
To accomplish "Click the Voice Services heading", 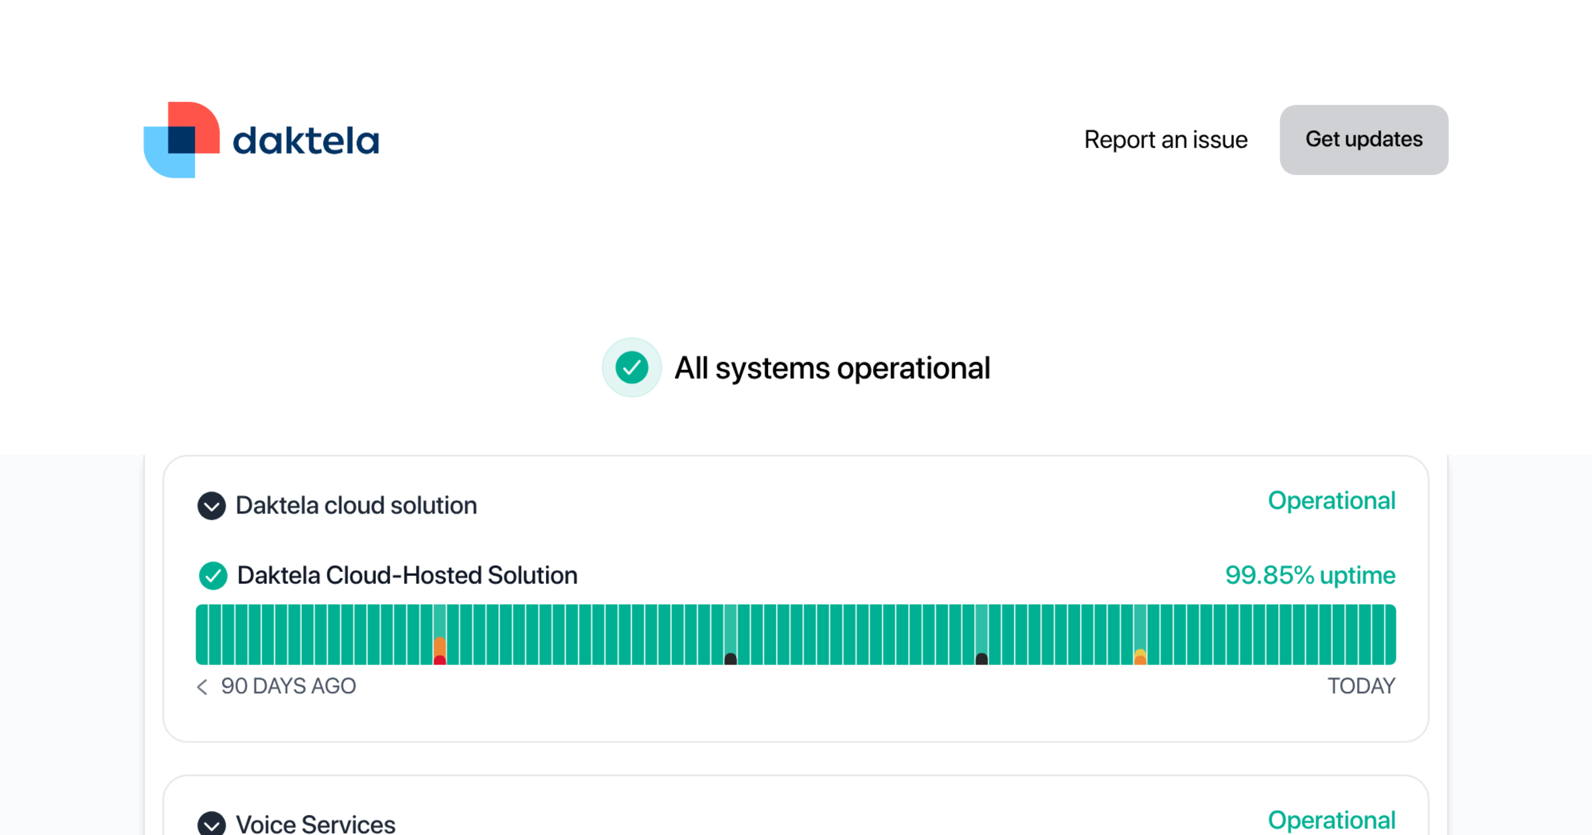I will click(316, 824).
